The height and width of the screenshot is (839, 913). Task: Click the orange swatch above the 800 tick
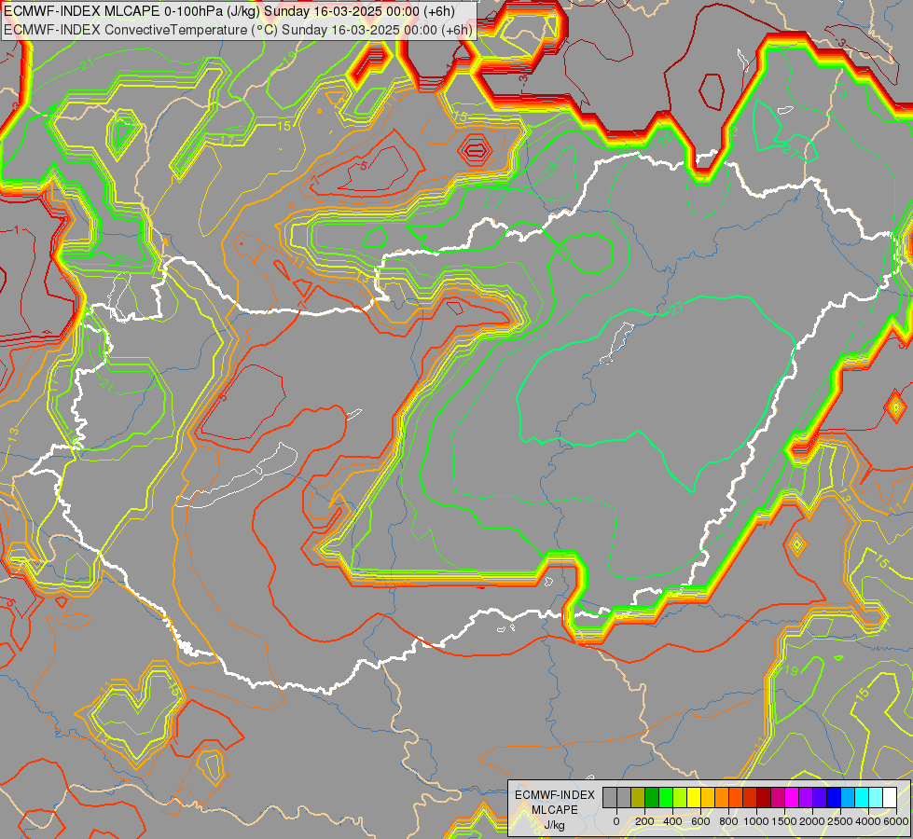coord(723,797)
